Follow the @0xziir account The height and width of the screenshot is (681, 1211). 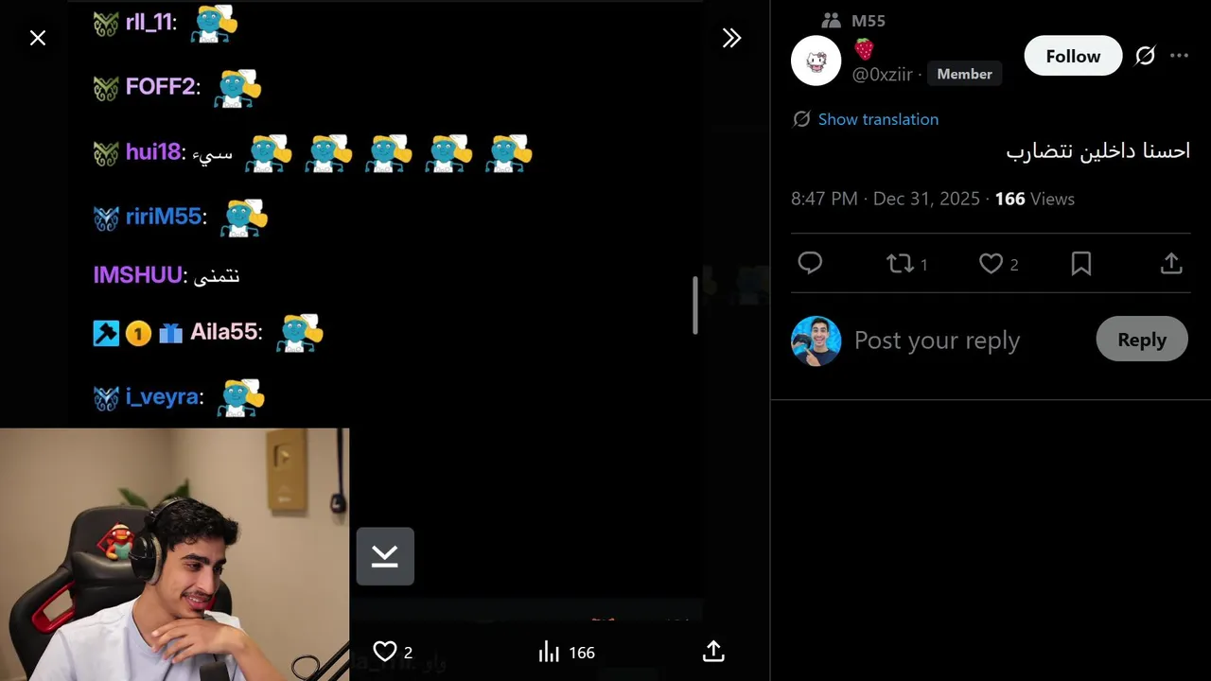(1073, 56)
